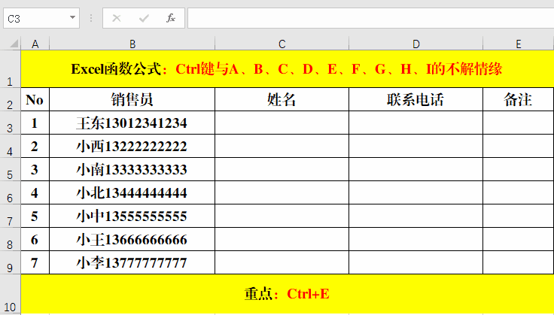Click empty 姓名 cell in 王东 row

(x=282, y=123)
